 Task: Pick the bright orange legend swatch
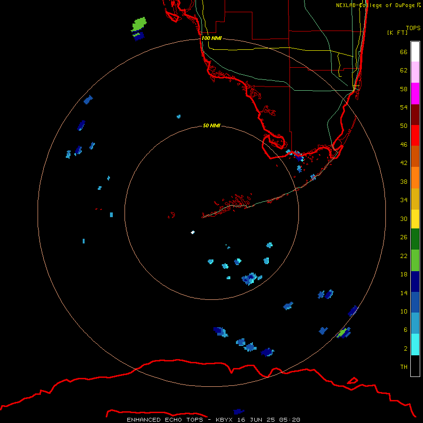[x=415, y=178]
